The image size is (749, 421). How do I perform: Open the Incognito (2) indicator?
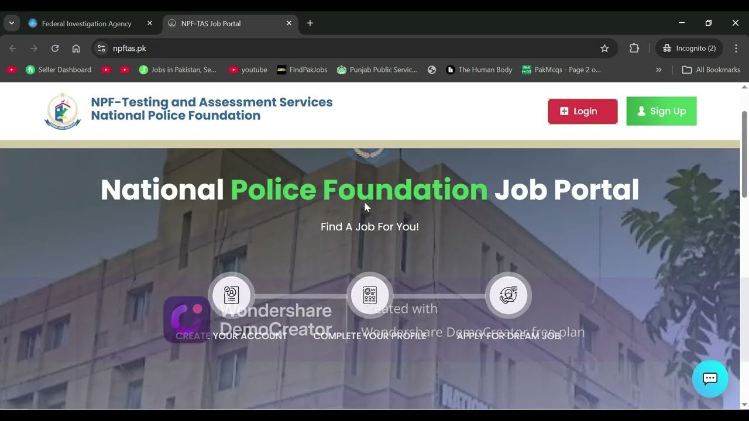tap(689, 49)
